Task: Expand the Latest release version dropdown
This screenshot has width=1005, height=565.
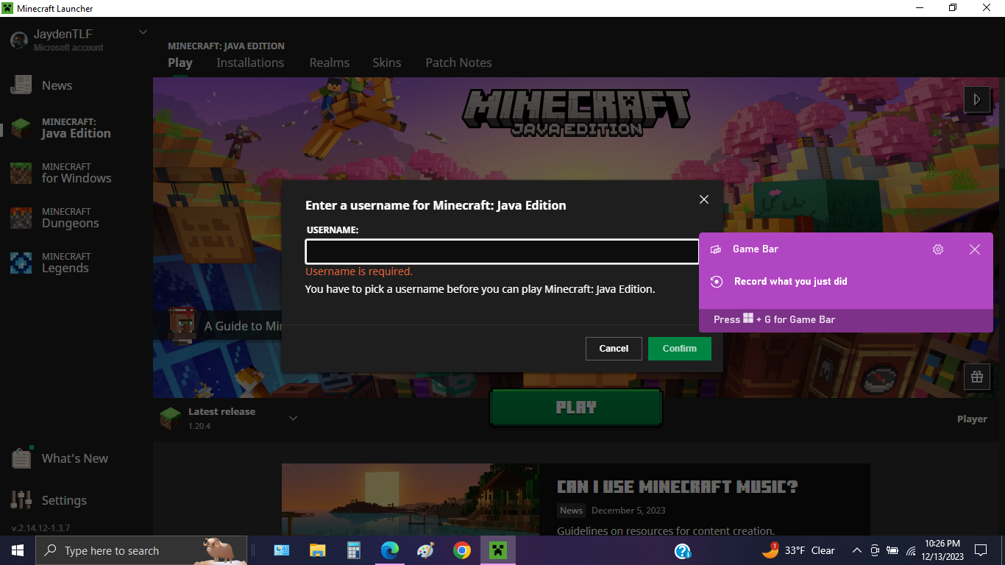Action: [293, 419]
